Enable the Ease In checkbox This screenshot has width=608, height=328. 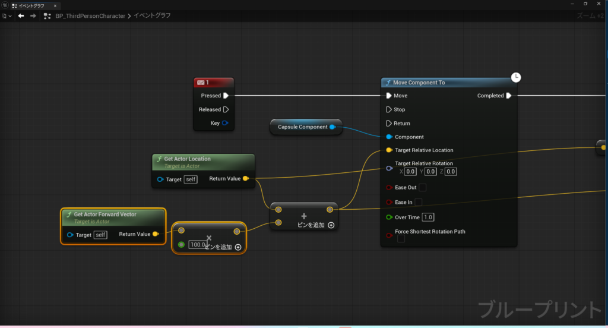pos(418,203)
